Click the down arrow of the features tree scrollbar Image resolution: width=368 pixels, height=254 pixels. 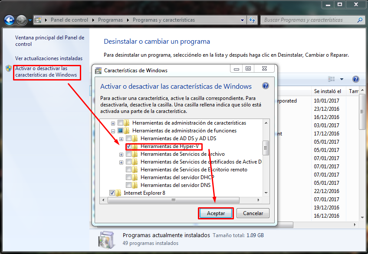(x=266, y=193)
